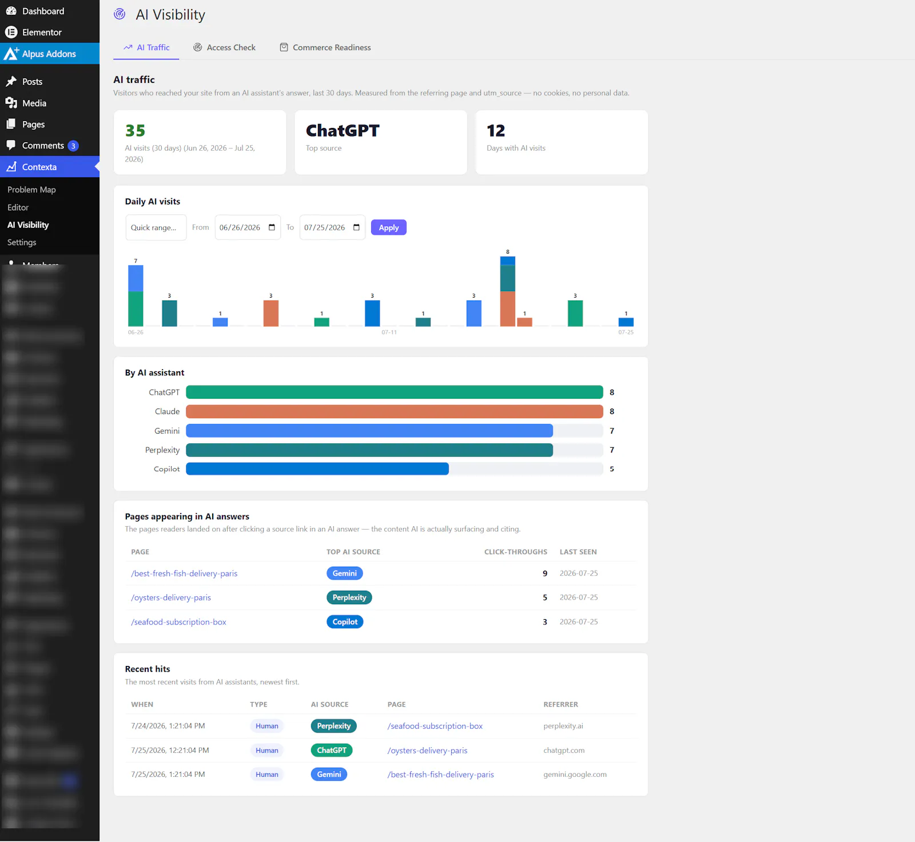
Task: Click the Human tag for the gemini.google.com hit
Action: tap(267, 775)
